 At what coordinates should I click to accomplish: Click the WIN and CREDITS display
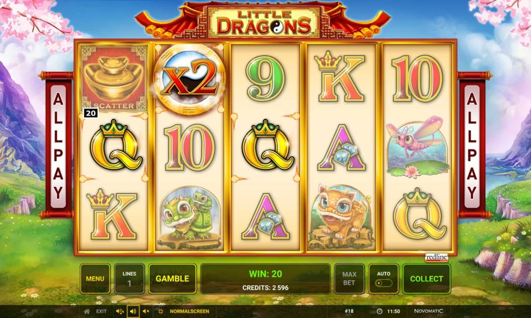[x=265, y=279]
